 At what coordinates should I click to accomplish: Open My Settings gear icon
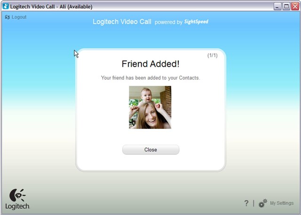click(262, 203)
